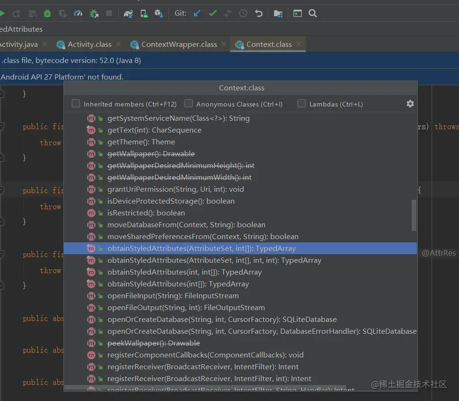
Task: Select isRestricted(): boolean in list
Action: (x=146, y=213)
